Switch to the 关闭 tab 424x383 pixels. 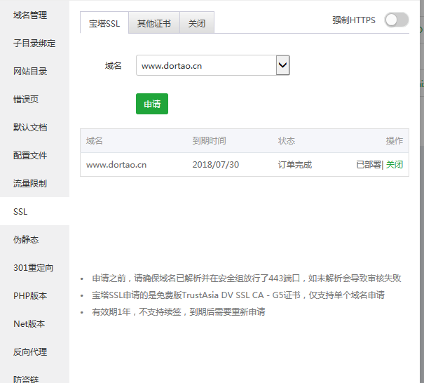197,23
